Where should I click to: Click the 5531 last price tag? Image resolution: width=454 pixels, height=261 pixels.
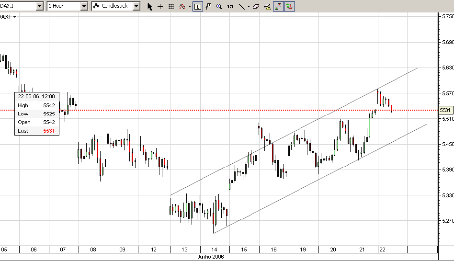(x=445, y=110)
